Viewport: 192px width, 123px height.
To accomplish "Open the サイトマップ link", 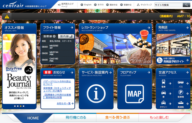I will point(144,5).
